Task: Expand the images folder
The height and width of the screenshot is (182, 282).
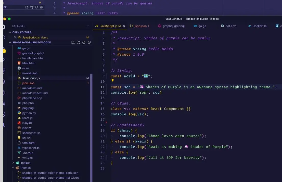Action: [x=13, y=163]
